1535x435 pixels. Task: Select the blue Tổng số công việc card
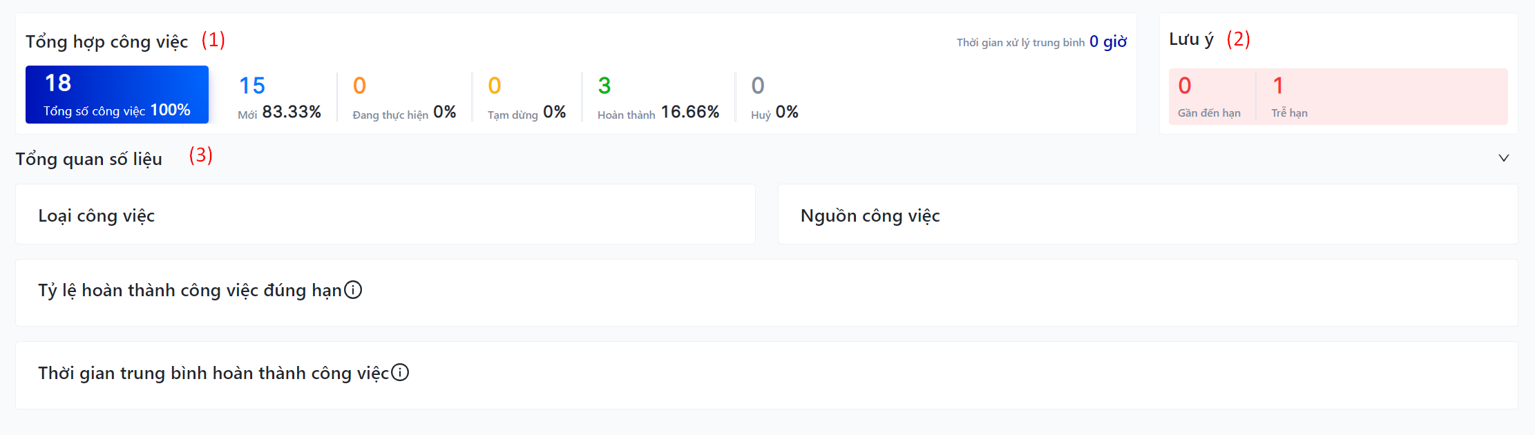pos(117,95)
